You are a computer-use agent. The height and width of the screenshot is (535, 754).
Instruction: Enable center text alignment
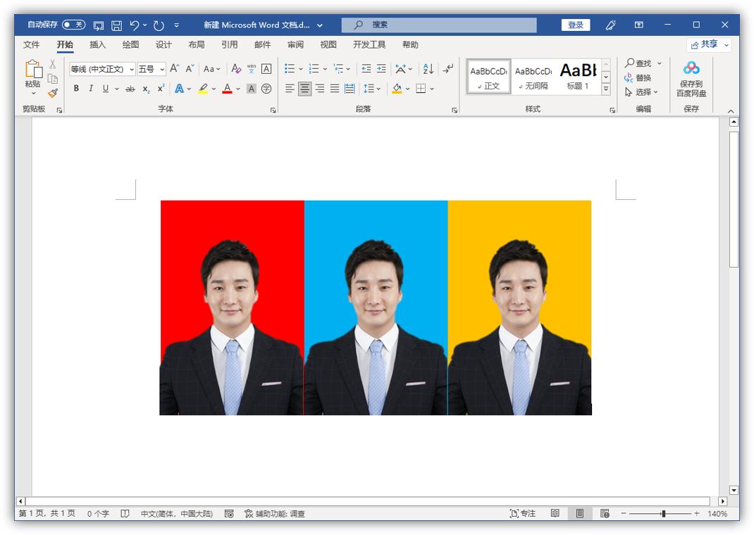304,89
